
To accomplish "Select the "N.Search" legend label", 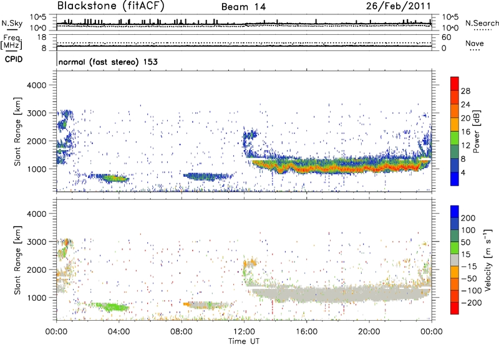I will coord(482,23).
